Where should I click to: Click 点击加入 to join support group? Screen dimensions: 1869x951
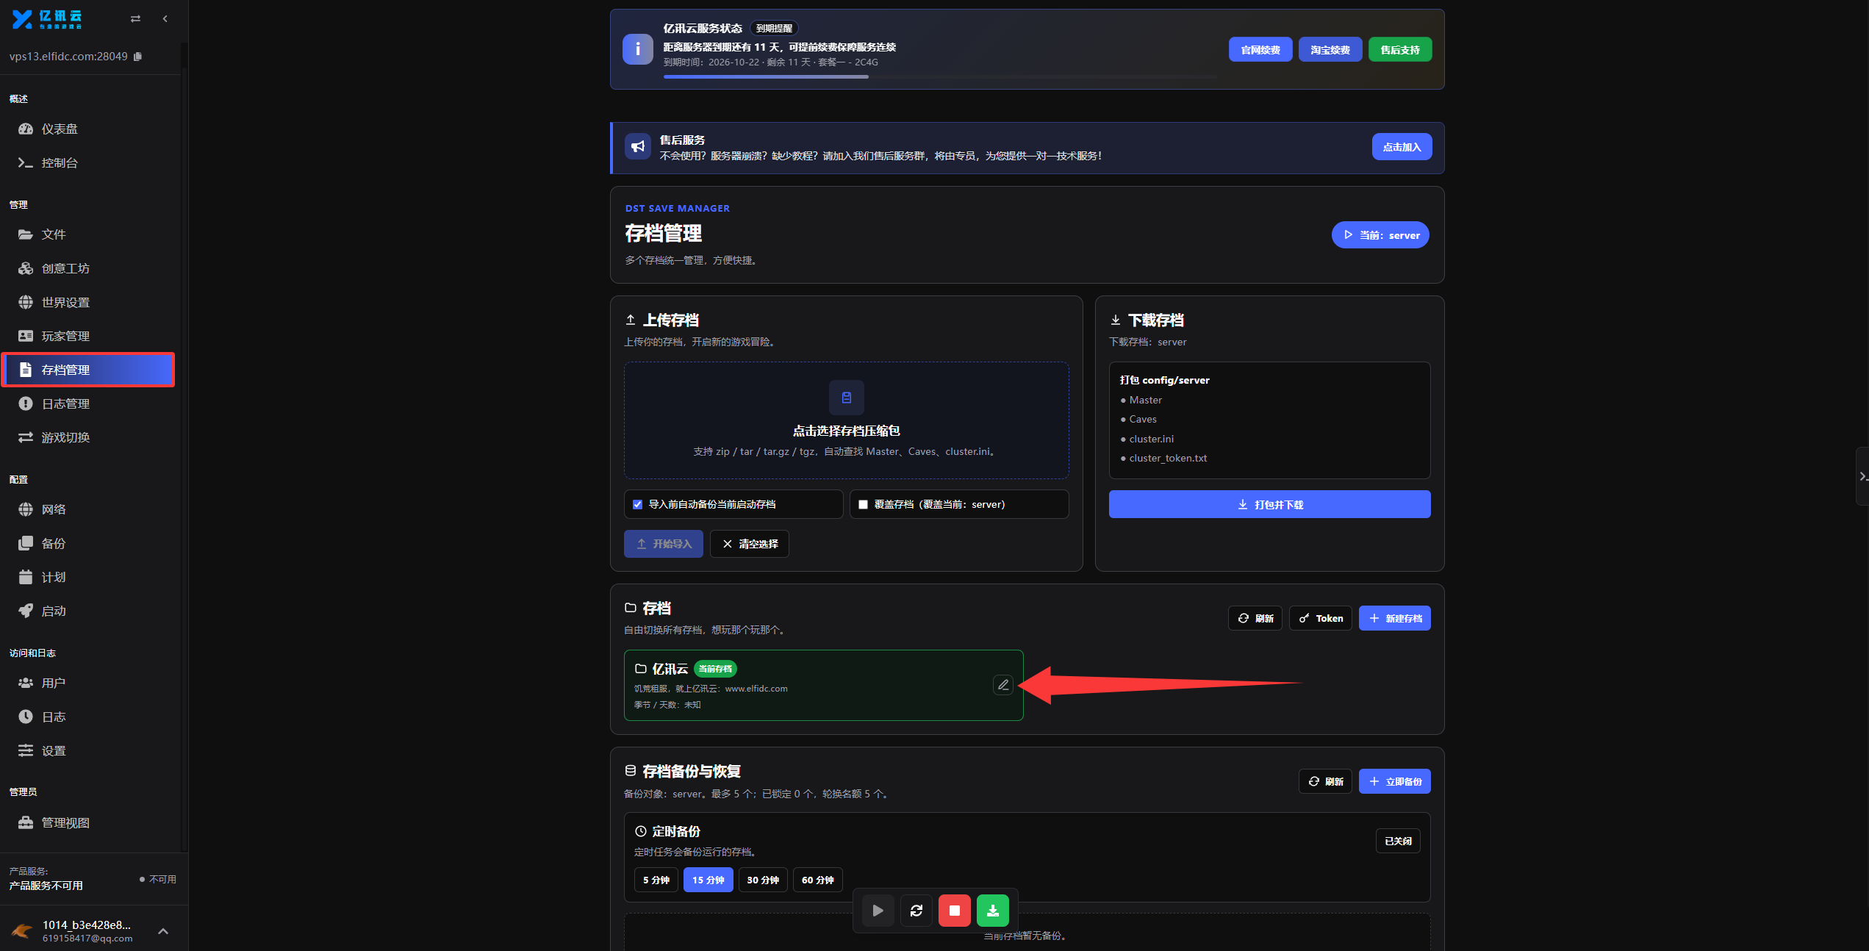(1402, 147)
